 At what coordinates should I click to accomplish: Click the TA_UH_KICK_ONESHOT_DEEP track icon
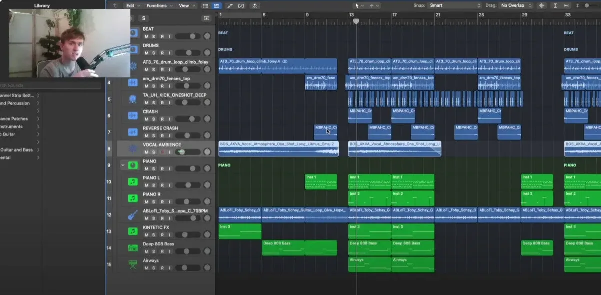(133, 99)
